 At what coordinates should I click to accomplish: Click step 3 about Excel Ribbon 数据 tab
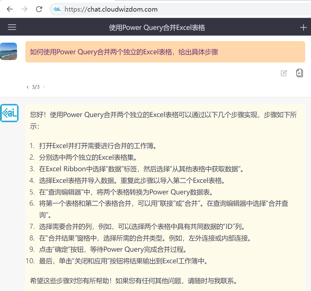(x=142, y=169)
